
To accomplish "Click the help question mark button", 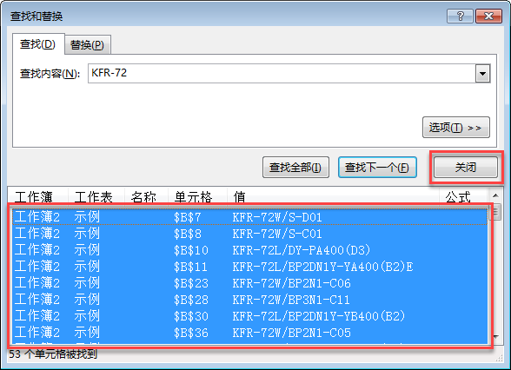I will tap(460, 16).
